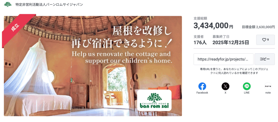Click the 目標金額 2,630,000円 goal text

point(258,27)
